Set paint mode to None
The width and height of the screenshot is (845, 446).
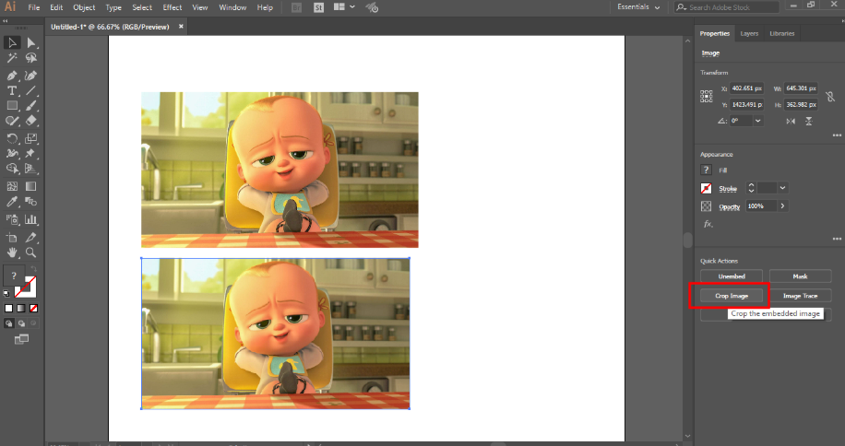(x=33, y=309)
